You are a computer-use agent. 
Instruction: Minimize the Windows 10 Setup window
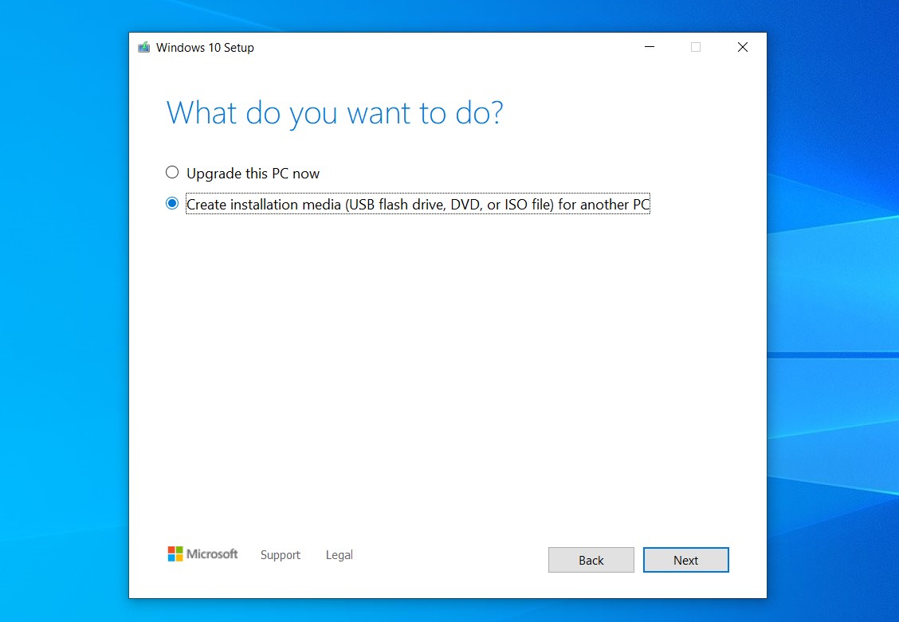click(x=650, y=47)
